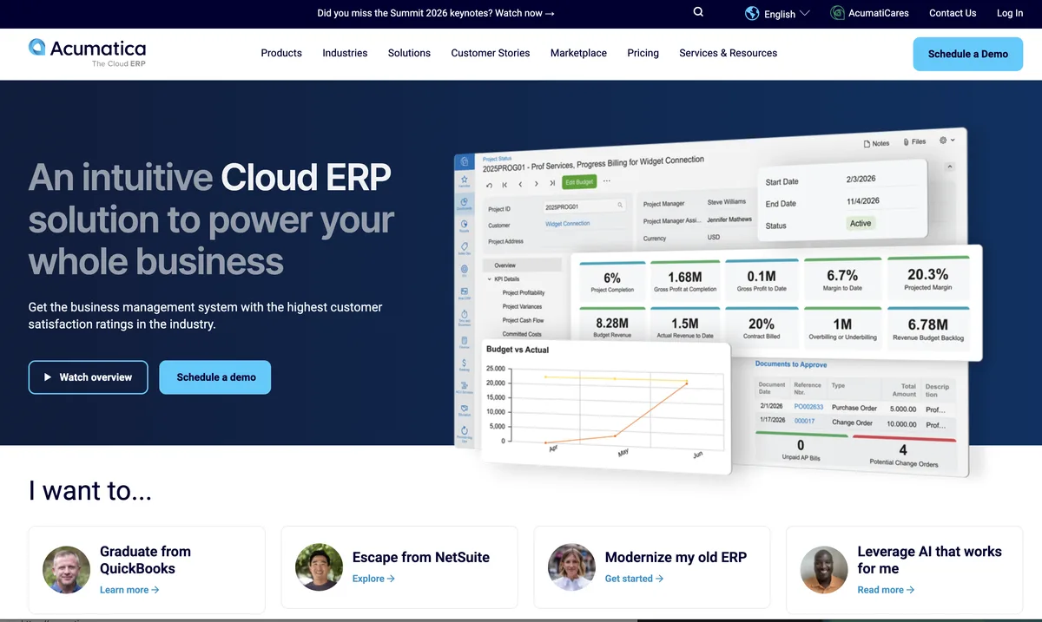The height and width of the screenshot is (622, 1042).
Task: Open the Solutions menu
Action: pos(409,53)
